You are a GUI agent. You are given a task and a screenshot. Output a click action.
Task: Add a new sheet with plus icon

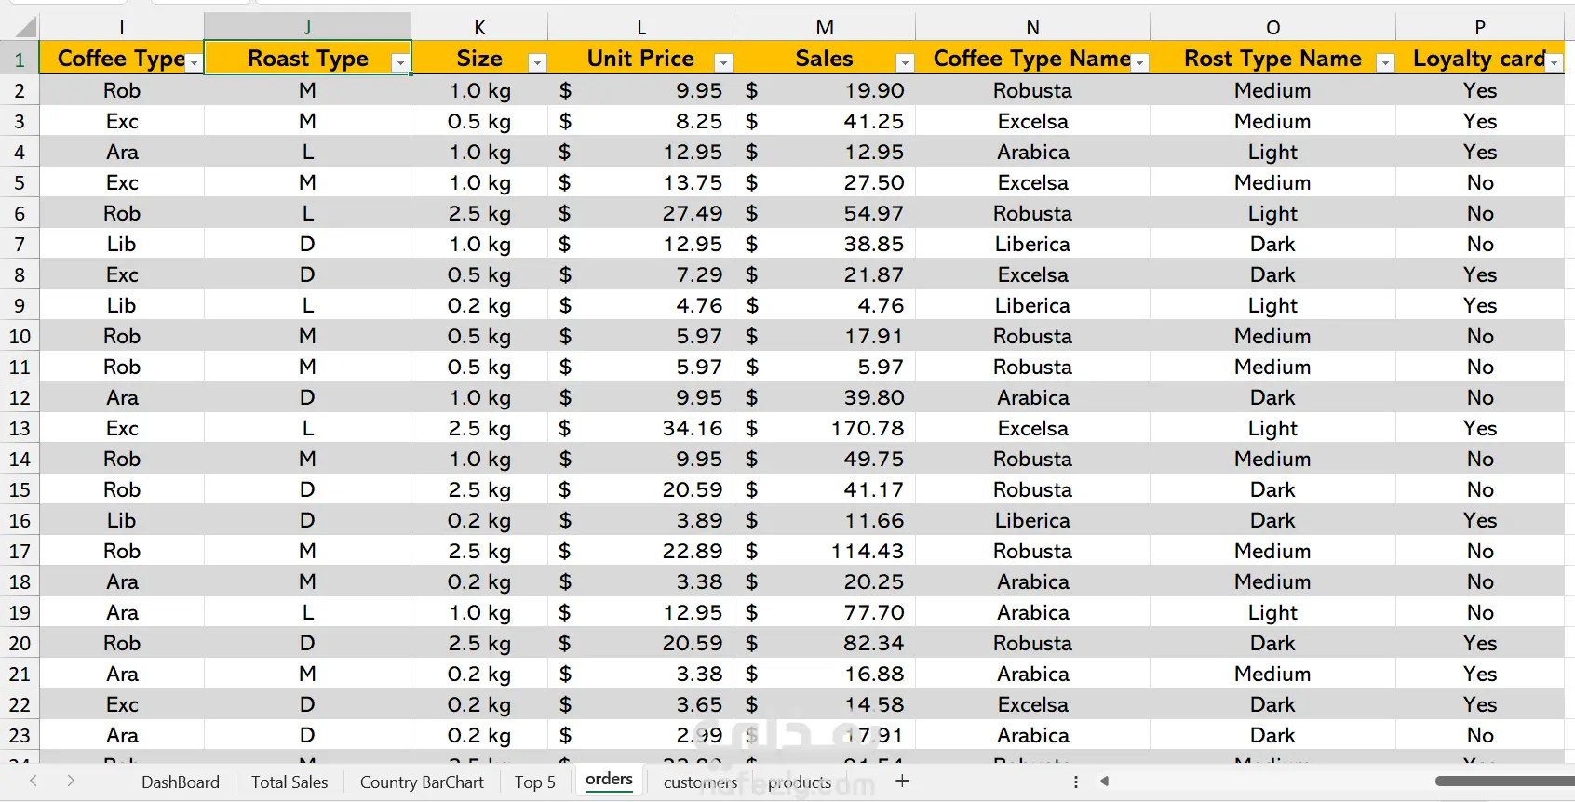click(902, 781)
